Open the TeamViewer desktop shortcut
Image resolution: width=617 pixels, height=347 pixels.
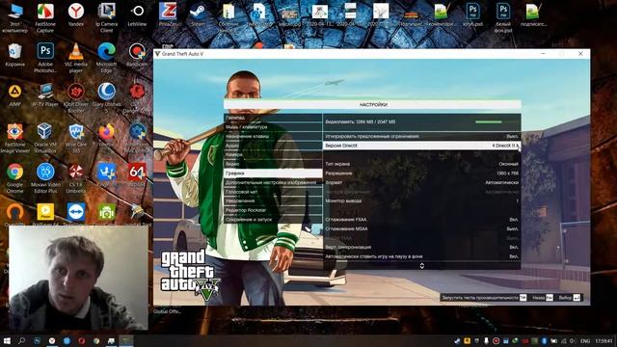point(76,214)
